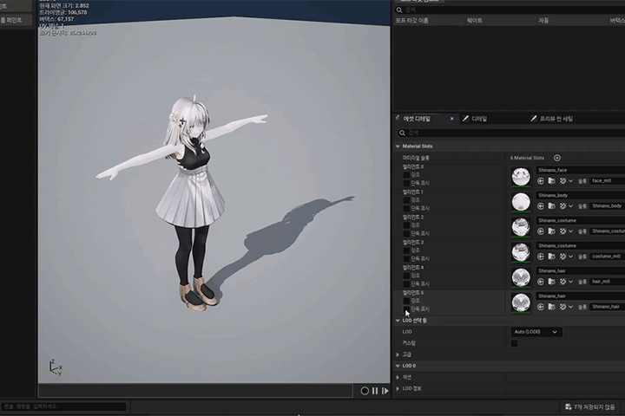Click the search magnifier in morph target panel
The image size is (625, 416).
pos(399,10)
